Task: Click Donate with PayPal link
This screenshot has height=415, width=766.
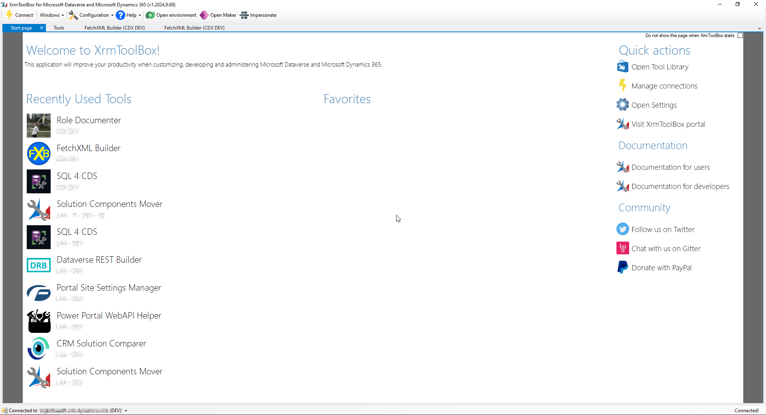Action: point(661,268)
